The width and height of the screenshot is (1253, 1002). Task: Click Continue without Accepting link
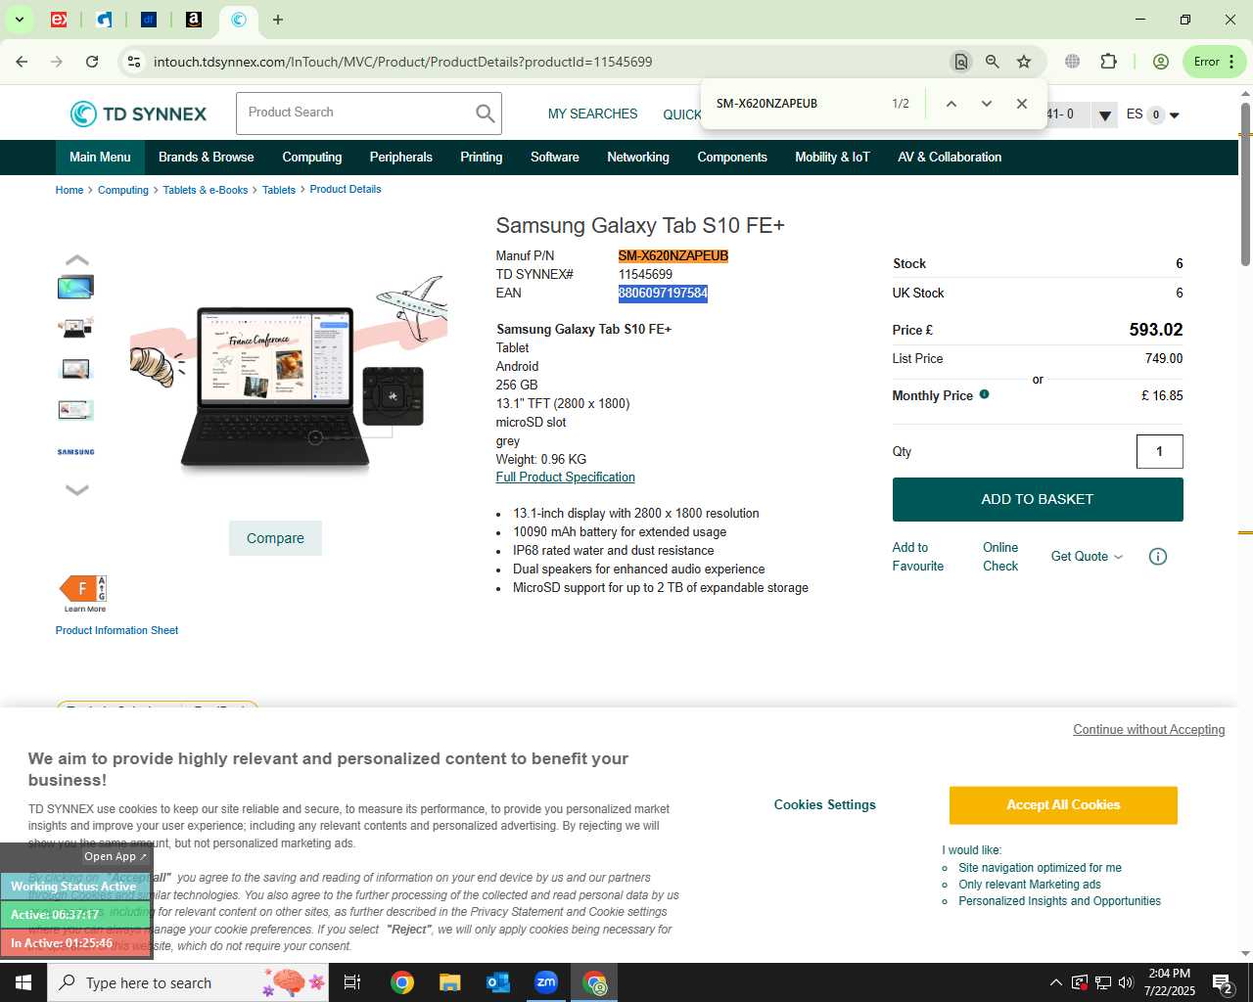[x=1148, y=730]
